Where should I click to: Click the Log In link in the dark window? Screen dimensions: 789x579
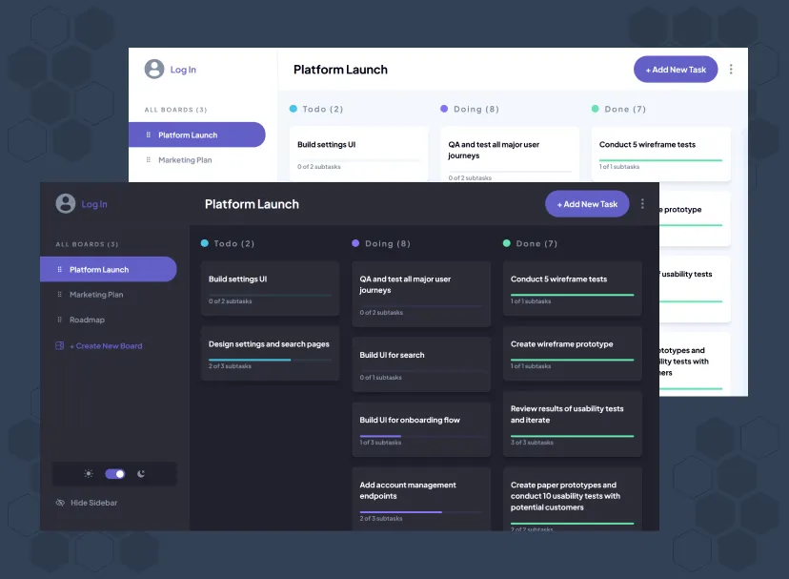(94, 204)
